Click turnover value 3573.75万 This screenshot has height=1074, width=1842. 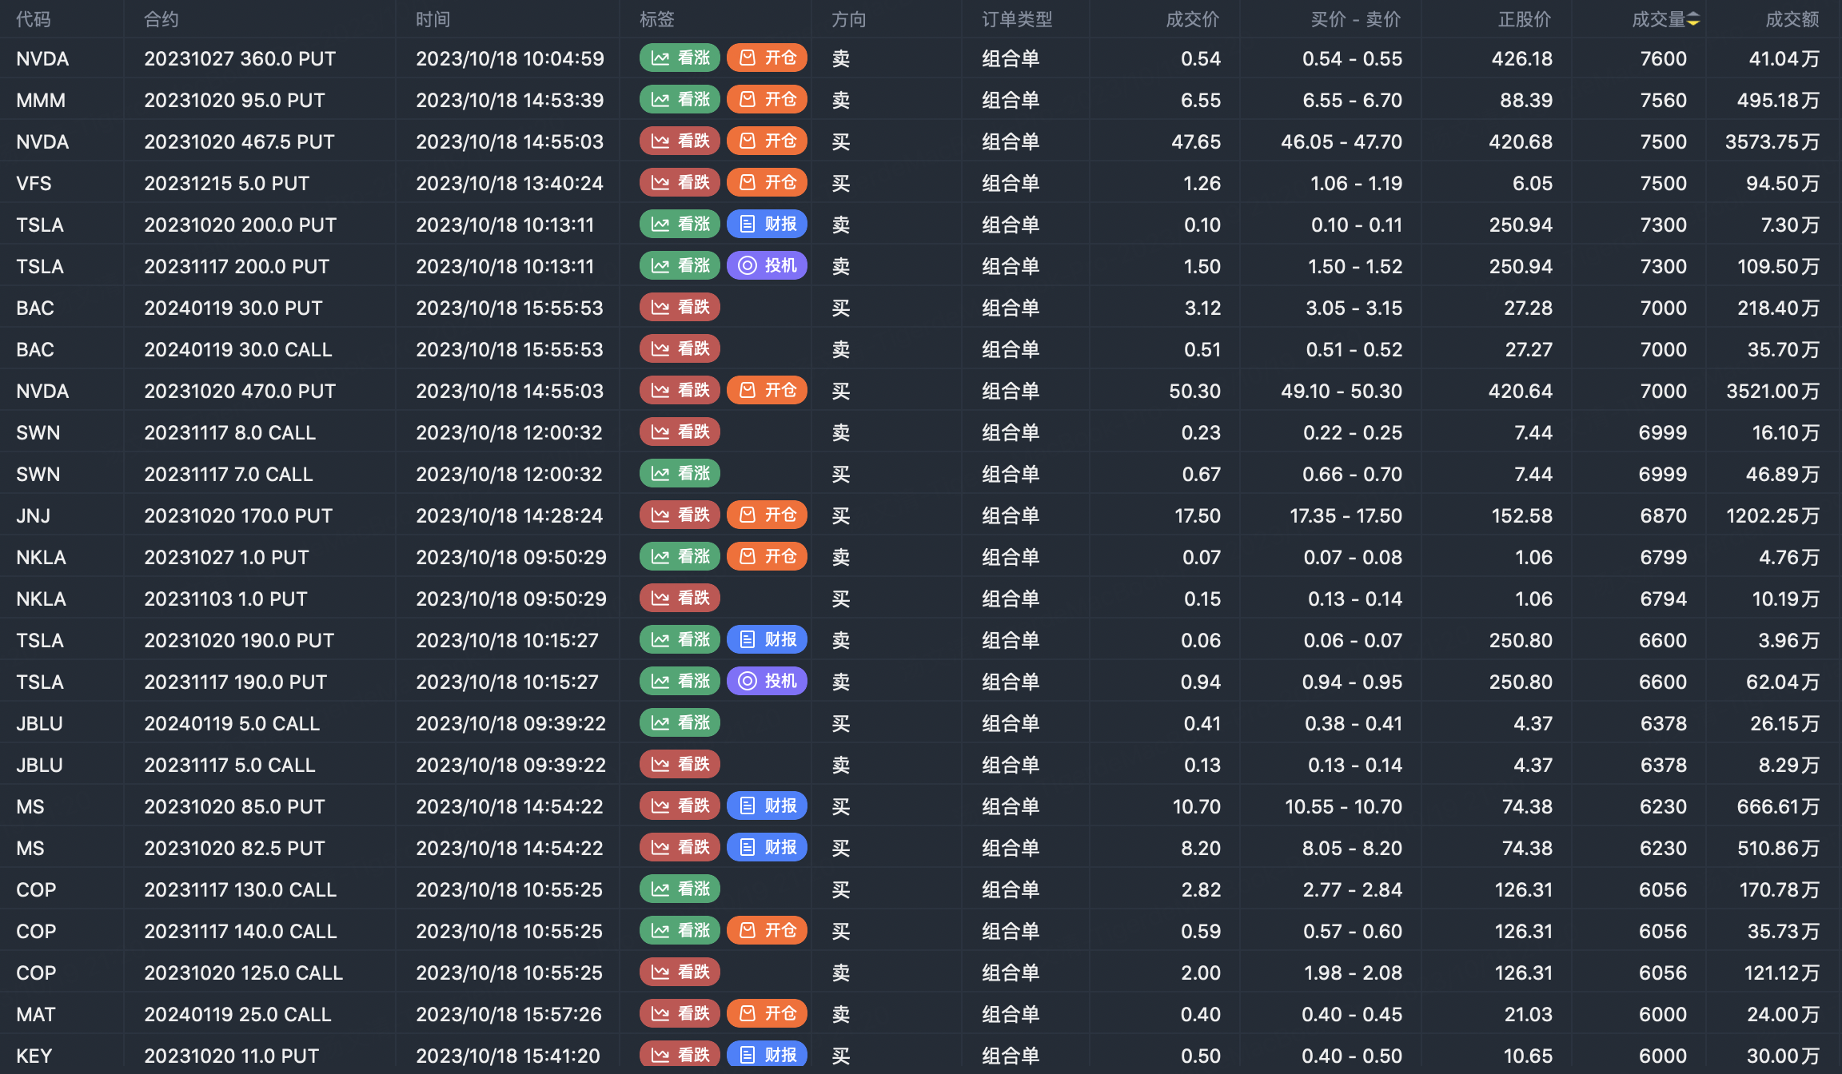(1772, 141)
